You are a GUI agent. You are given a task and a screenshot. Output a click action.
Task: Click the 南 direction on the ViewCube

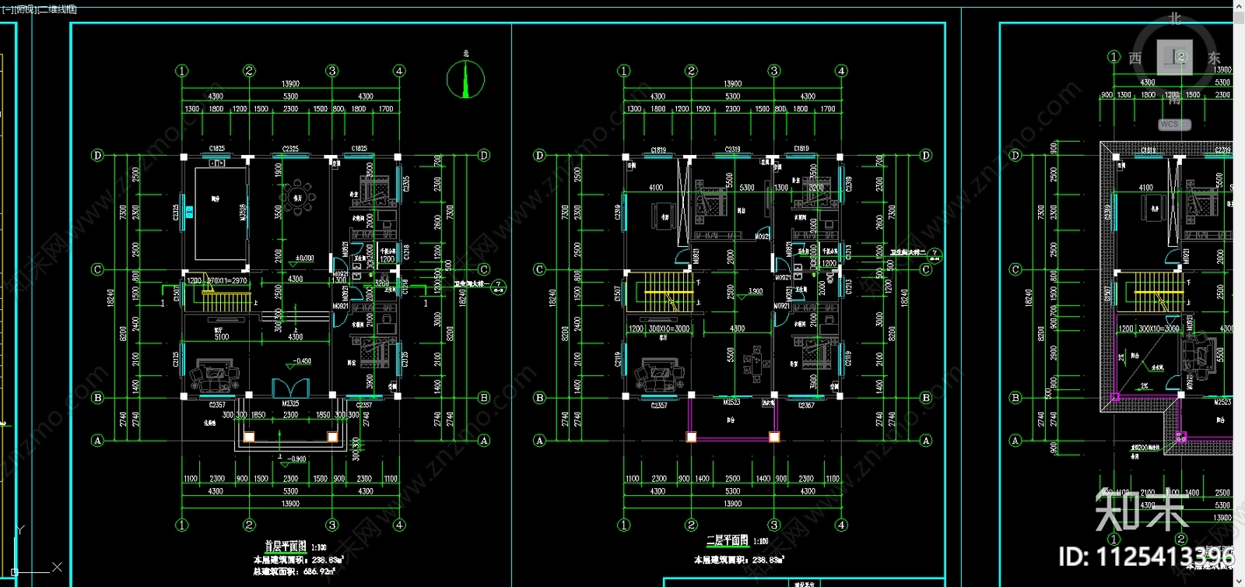(1174, 98)
